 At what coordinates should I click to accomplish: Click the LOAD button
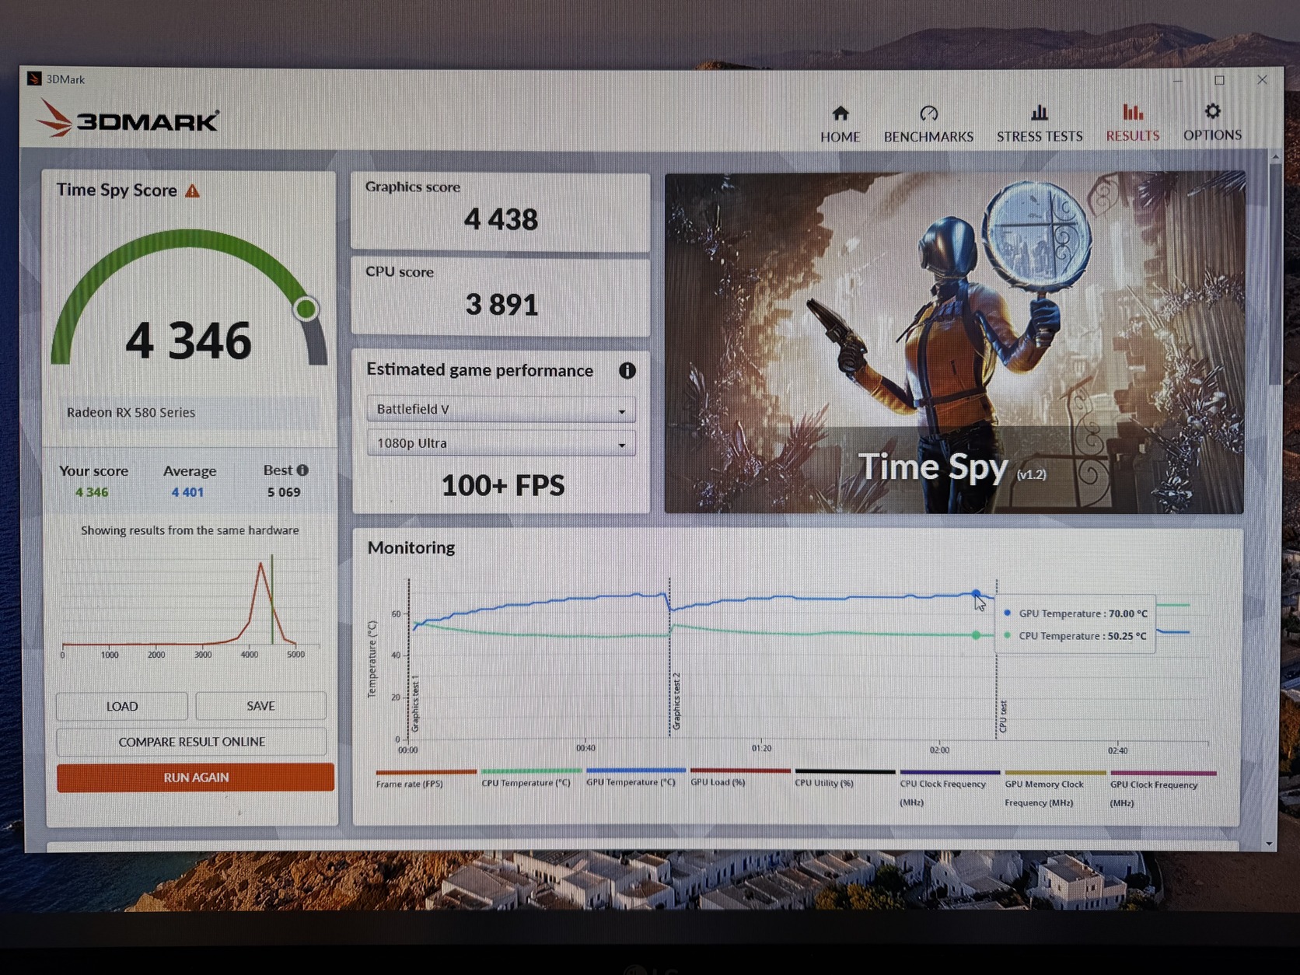[122, 706]
